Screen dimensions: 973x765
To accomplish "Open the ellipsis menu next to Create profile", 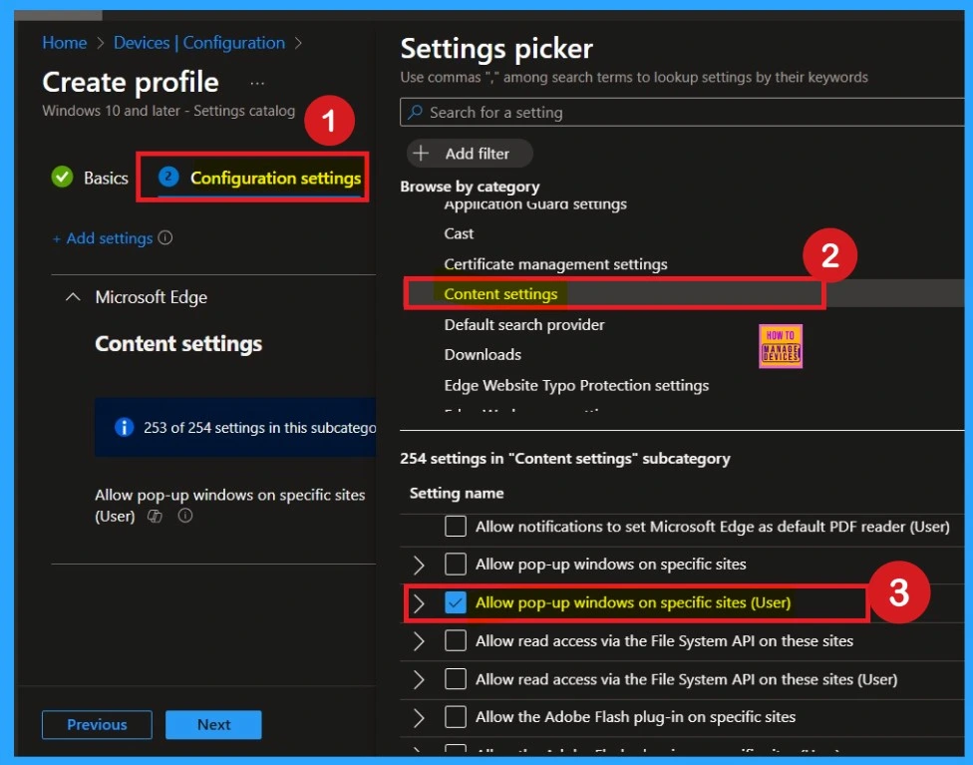I will pyautogui.click(x=258, y=83).
